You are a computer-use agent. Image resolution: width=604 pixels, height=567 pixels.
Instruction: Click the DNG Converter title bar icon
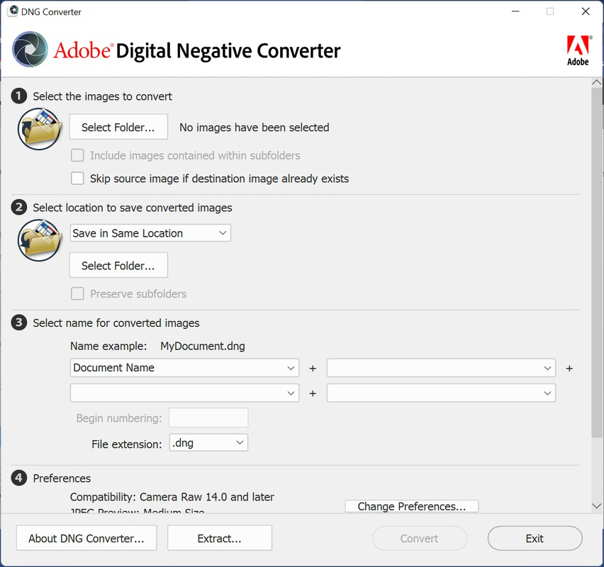click(13, 11)
